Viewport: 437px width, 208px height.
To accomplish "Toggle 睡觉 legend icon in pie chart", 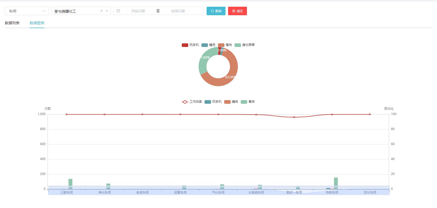I will (205, 45).
